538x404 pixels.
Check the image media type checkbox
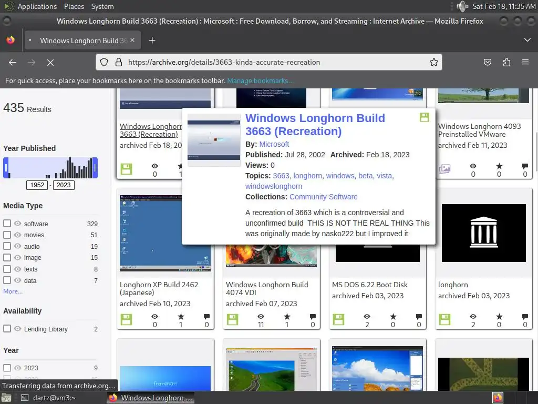point(7,258)
